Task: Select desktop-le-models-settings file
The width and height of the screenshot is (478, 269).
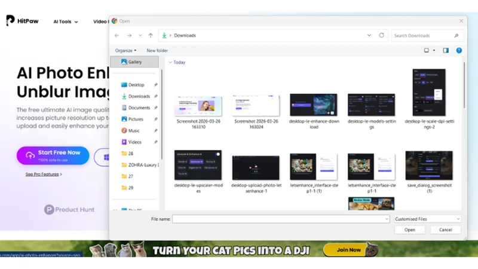Action: coord(372,111)
